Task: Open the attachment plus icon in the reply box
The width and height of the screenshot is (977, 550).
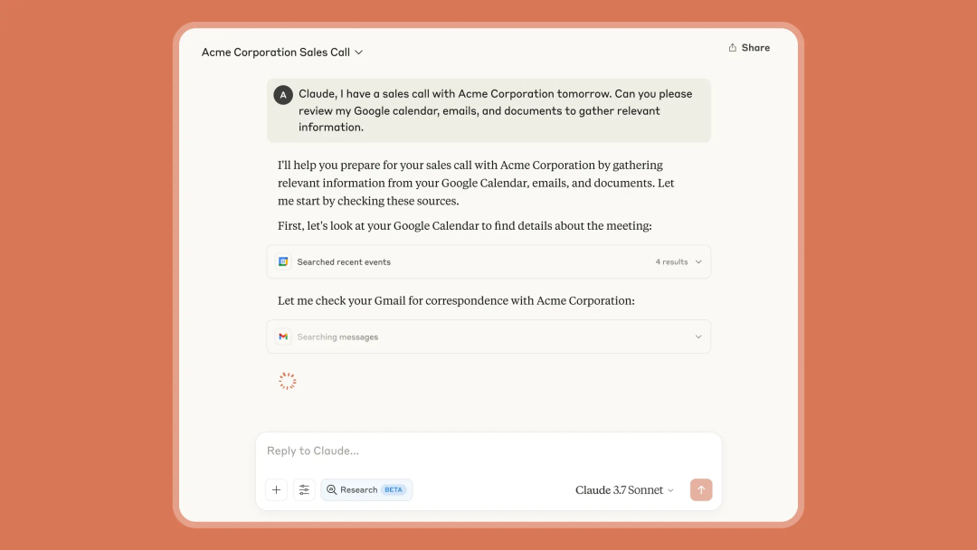Action: tap(276, 489)
